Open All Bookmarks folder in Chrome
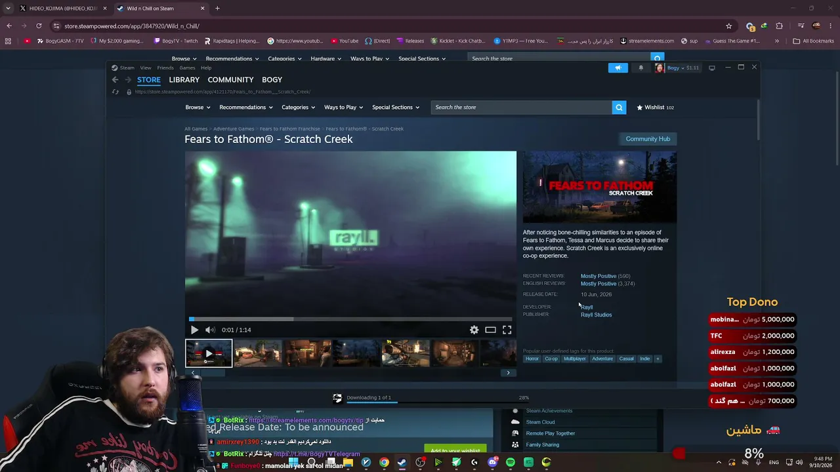Viewport: 840px width, 472px height. tap(813, 41)
